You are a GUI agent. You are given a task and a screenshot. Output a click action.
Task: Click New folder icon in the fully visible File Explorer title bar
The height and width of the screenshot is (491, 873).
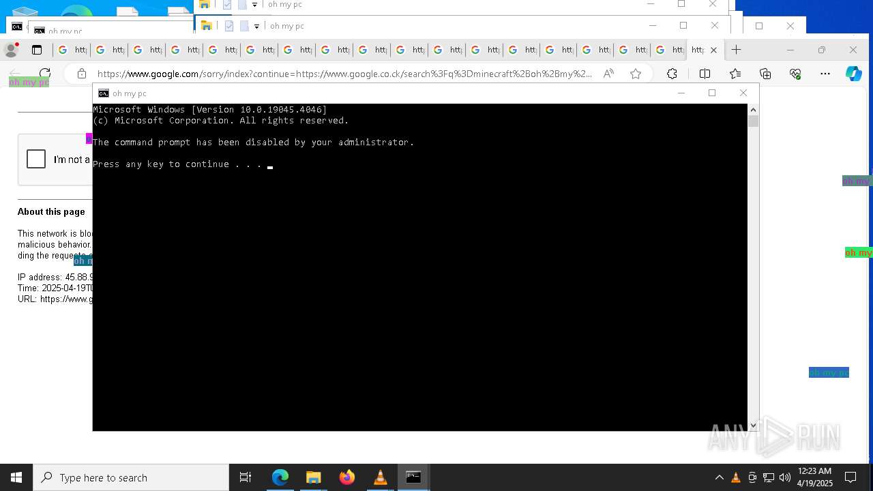coord(243,26)
